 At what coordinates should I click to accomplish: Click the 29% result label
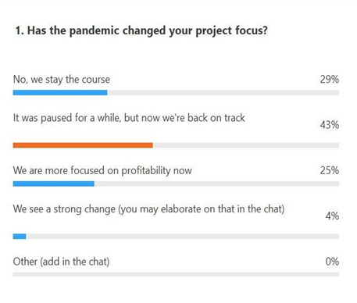point(330,79)
